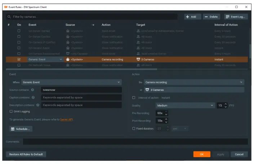The width and height of the screenshot is (254, 164).
Task: Enable the On Camera IP Conflict rule checkbox
Action: click(x=19, y=42)
